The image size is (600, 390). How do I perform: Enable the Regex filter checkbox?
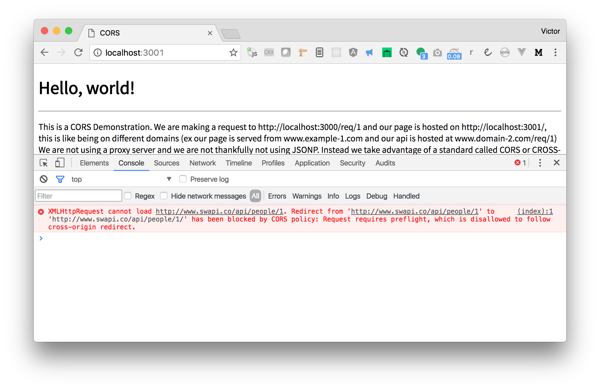pyautogui.click(x=128, y=196)
